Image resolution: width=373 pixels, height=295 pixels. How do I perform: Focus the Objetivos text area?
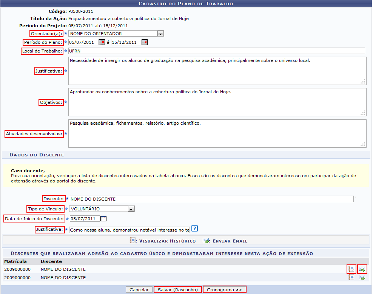[216, 102]
